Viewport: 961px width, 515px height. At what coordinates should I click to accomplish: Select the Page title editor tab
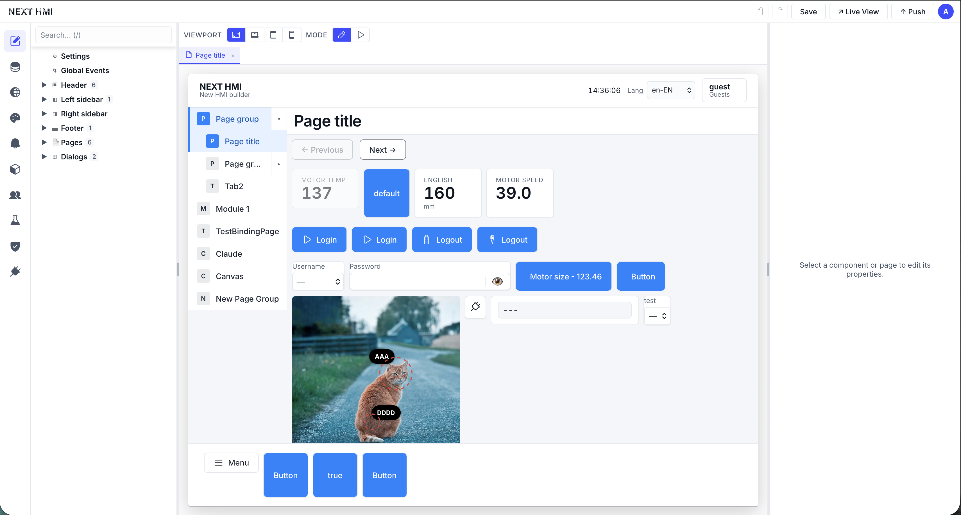point(210,55)
